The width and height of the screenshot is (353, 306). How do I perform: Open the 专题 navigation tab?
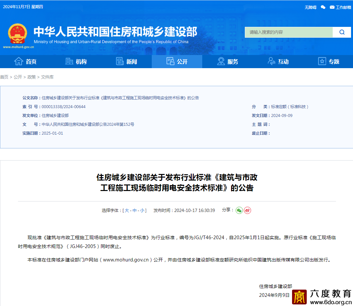point(328,62)
